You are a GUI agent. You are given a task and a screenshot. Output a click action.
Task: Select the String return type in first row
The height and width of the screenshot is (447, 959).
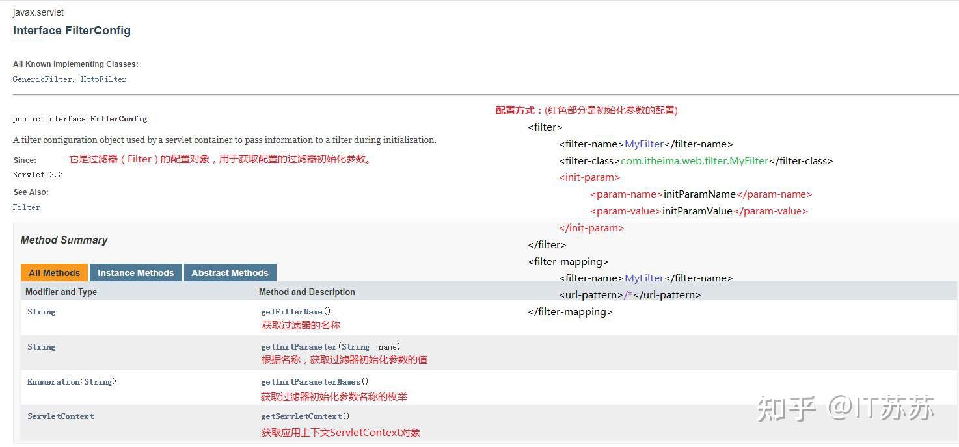pyautogui.click(x=41, y=311)
